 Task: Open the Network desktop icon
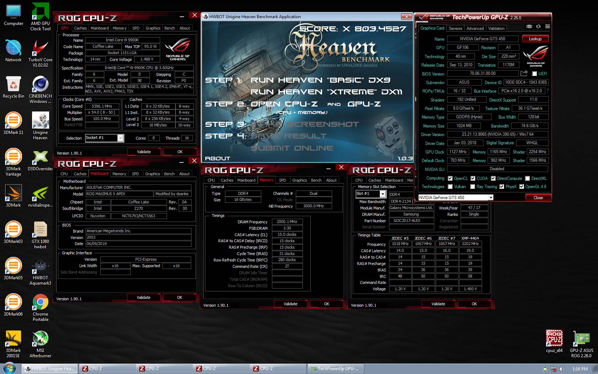coord(14,51)
